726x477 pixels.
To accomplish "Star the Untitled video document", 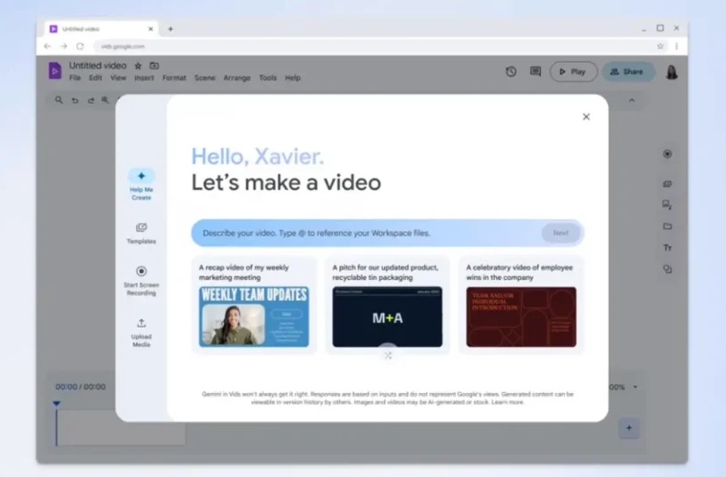I will [x=138, y=66].
